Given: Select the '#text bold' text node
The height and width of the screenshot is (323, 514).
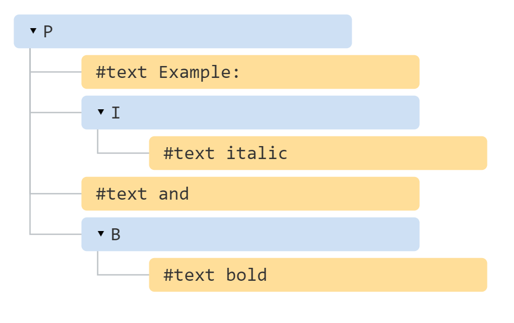Looking at the screenshot, I should click(x=318, y=275).
